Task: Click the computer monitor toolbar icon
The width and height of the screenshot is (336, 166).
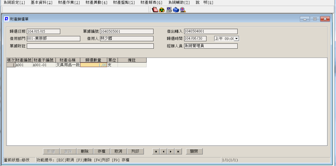Action: [x=169, y=10]
